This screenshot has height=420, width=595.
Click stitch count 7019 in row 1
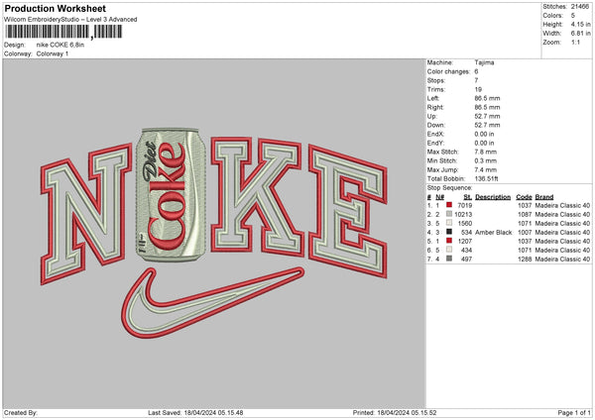[465, 205]
